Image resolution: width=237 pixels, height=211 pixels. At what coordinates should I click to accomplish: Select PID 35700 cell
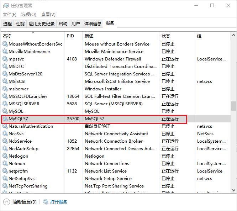click(73, 119)
